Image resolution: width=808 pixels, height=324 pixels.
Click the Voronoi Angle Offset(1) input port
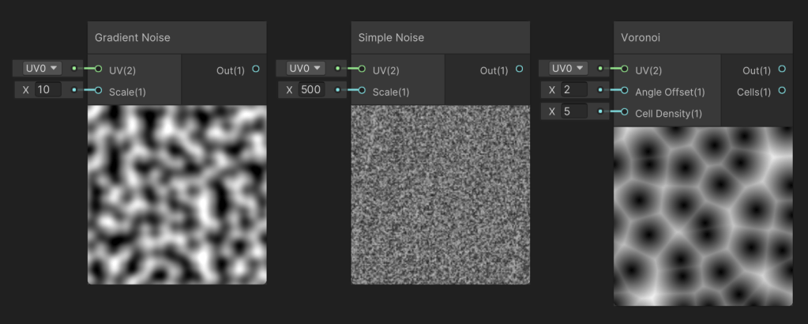click(625, 91)
